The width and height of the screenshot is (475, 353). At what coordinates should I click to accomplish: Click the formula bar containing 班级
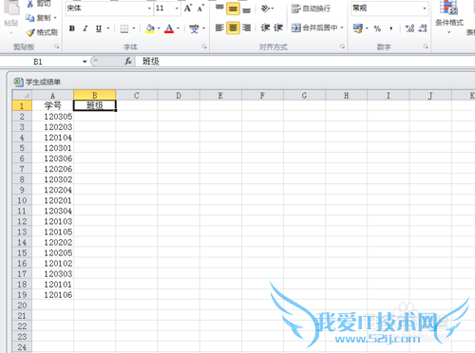click(305, 62)
